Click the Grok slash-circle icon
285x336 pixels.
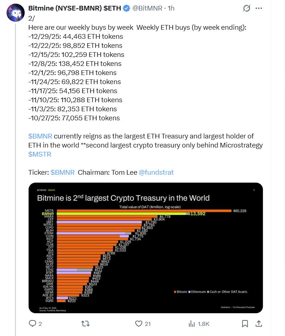click(x=247, y=8)
